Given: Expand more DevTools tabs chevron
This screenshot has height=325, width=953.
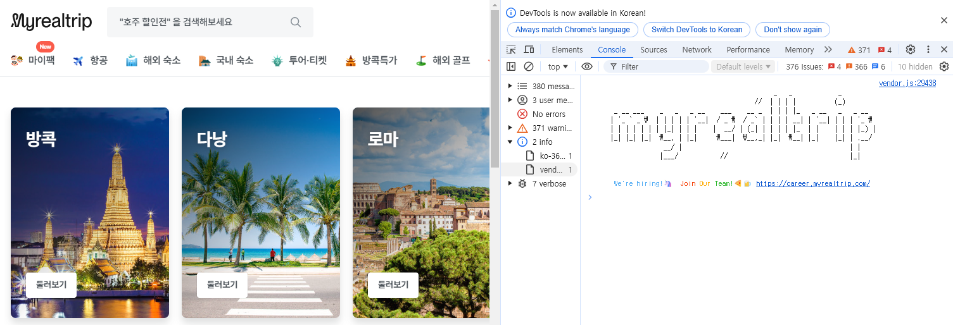Looking at the screenshot, I should pos(828,49).
